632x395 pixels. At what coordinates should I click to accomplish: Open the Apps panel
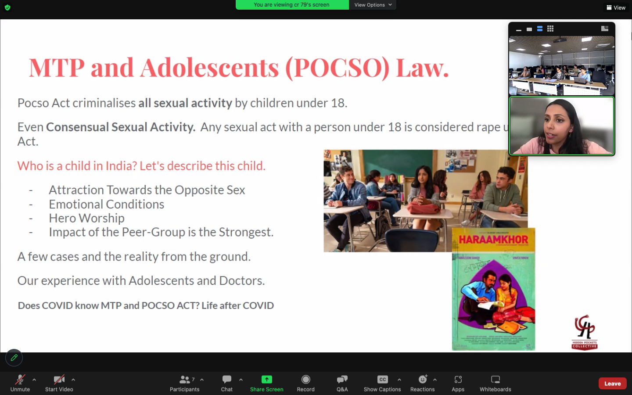[458, 383]
